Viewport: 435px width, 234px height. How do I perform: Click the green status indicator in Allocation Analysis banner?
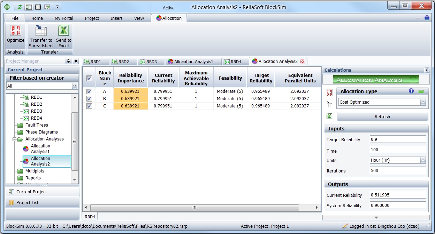(413, 80)
